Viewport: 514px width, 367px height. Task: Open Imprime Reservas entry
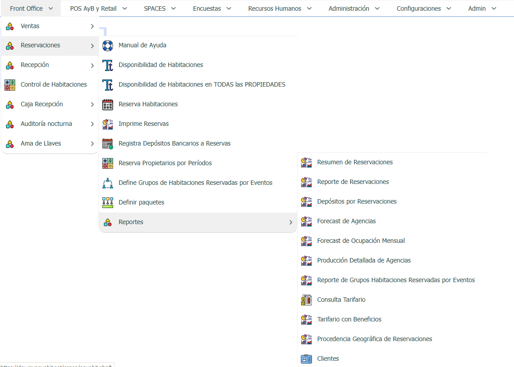tap(143, 124)
